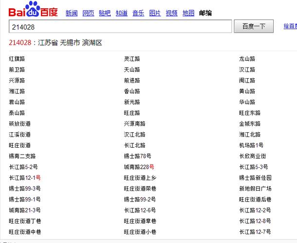Screen dimensions: 297x243
Task: Click the 城南路21-3号 entry
Action: click(25, 210)
